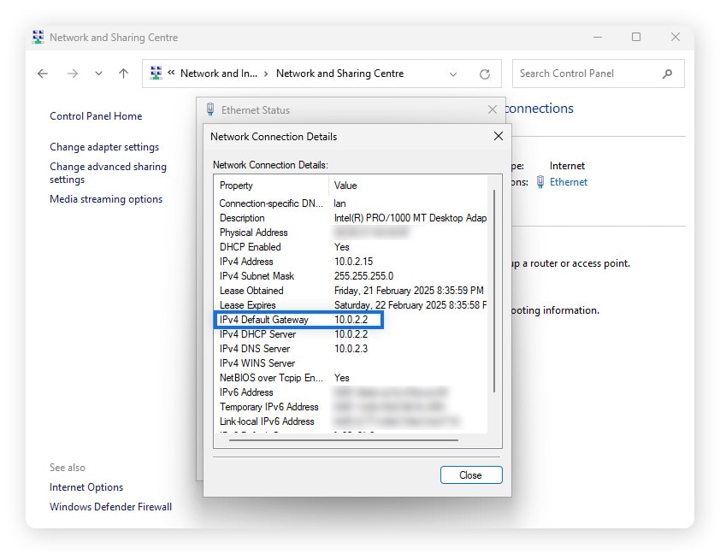
Task: Select the IPv4 Subnet Mask row
Action: point(351,276)
